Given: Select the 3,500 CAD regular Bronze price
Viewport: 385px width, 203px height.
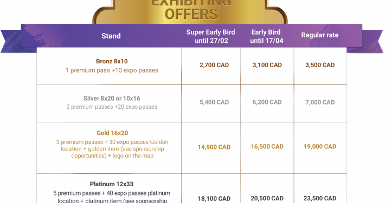Looking at the screenshot, I should 320,65.
